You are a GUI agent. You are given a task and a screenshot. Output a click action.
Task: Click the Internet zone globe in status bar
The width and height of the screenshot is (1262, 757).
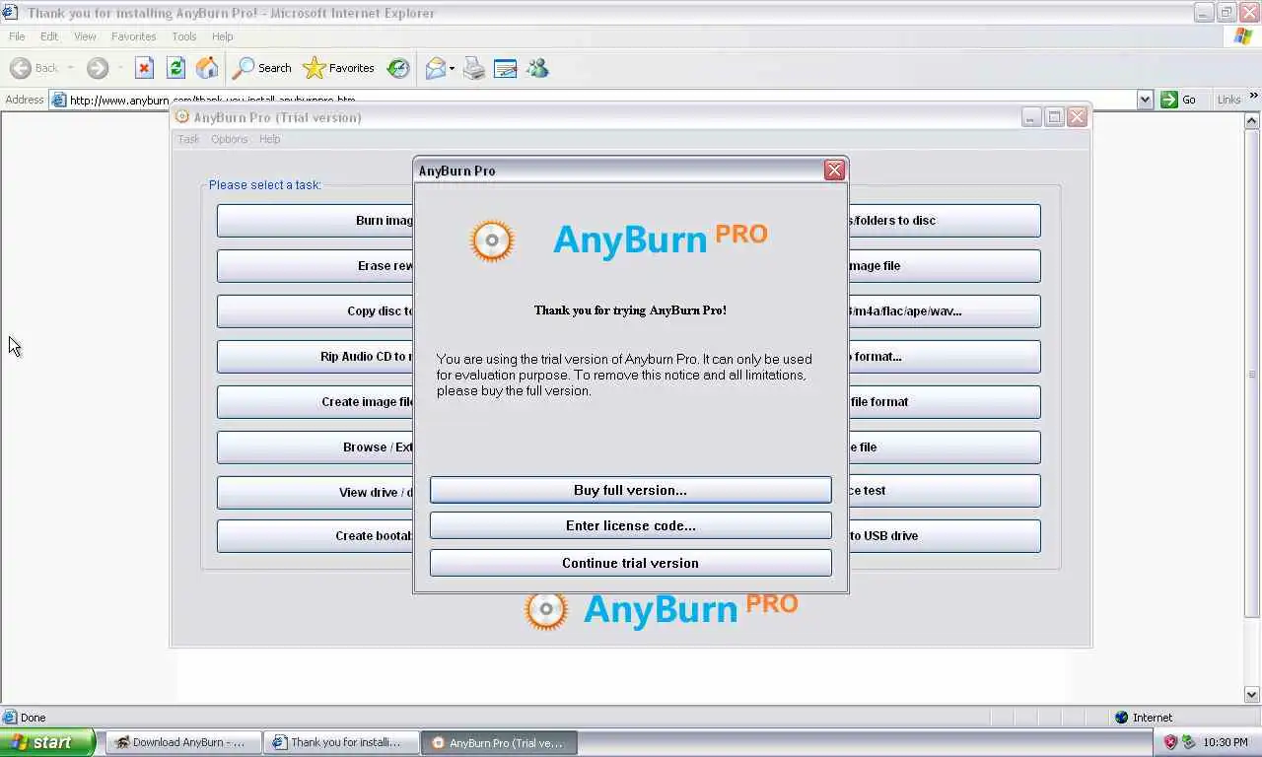1121,718
